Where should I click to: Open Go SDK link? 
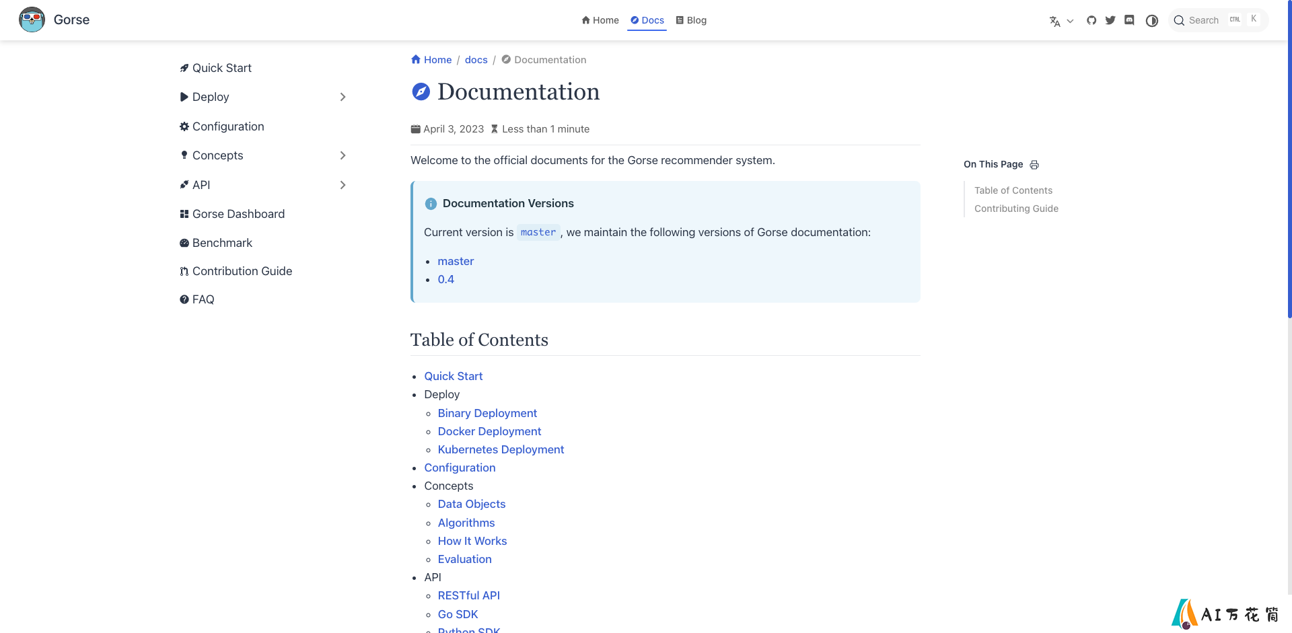click(x=458, y=614)
